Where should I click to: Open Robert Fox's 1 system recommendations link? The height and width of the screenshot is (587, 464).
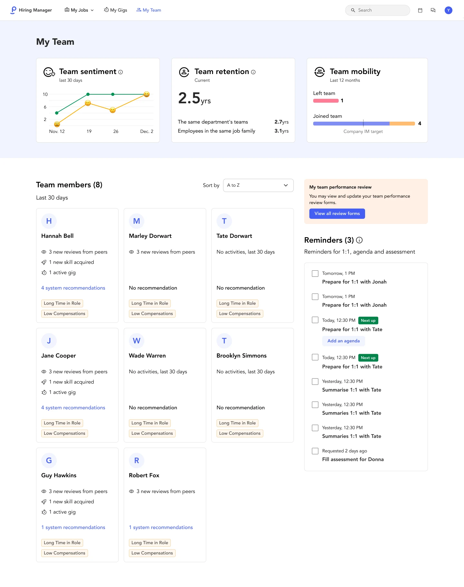tap(161, 527)
